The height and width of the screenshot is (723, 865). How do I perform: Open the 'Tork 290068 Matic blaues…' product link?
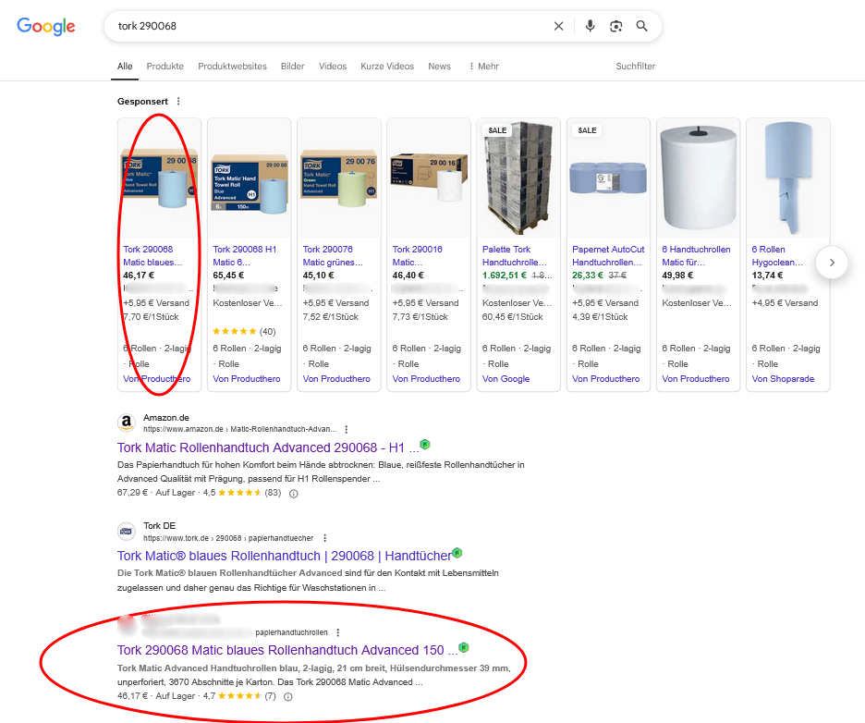coord(152,256)
